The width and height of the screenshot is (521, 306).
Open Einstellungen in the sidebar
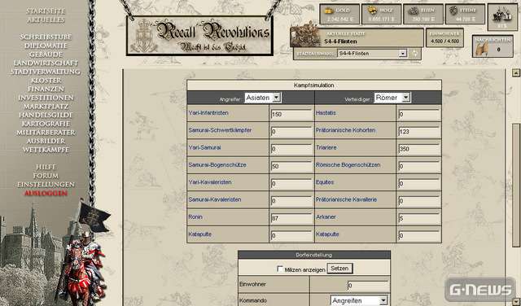[x=46, y=185]
